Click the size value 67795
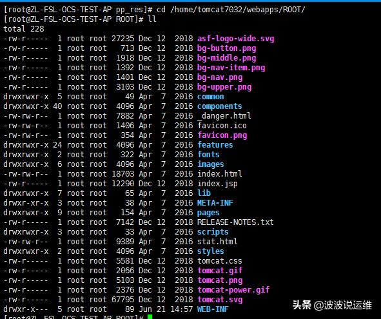Image resolution: width=381 pixels, height=319 pixels. (x=122, y=300)
